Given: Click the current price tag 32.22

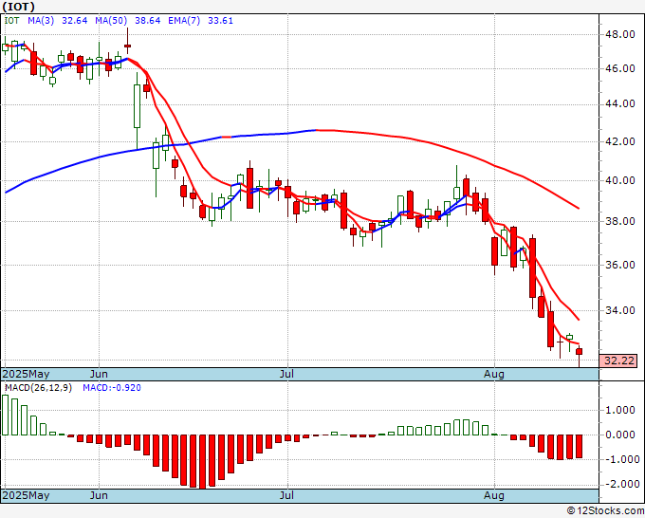Looking at the screenshot, I should pyautogui.click(x=618, y=361).
